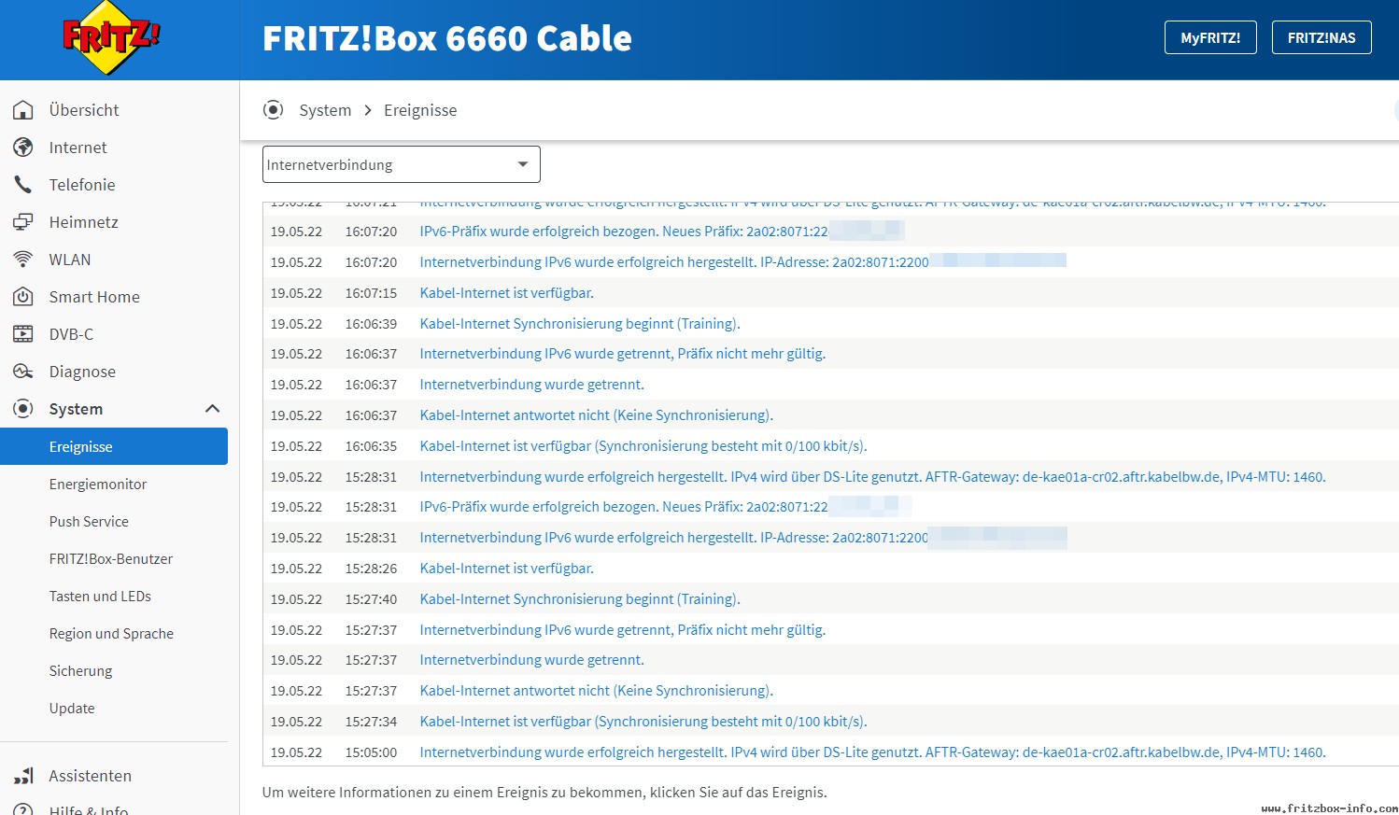Open the 15:27:40 Synchronisierung beginnt event
The width and height of the screenshot is (1399, 815).
click(x=580, y=599)
